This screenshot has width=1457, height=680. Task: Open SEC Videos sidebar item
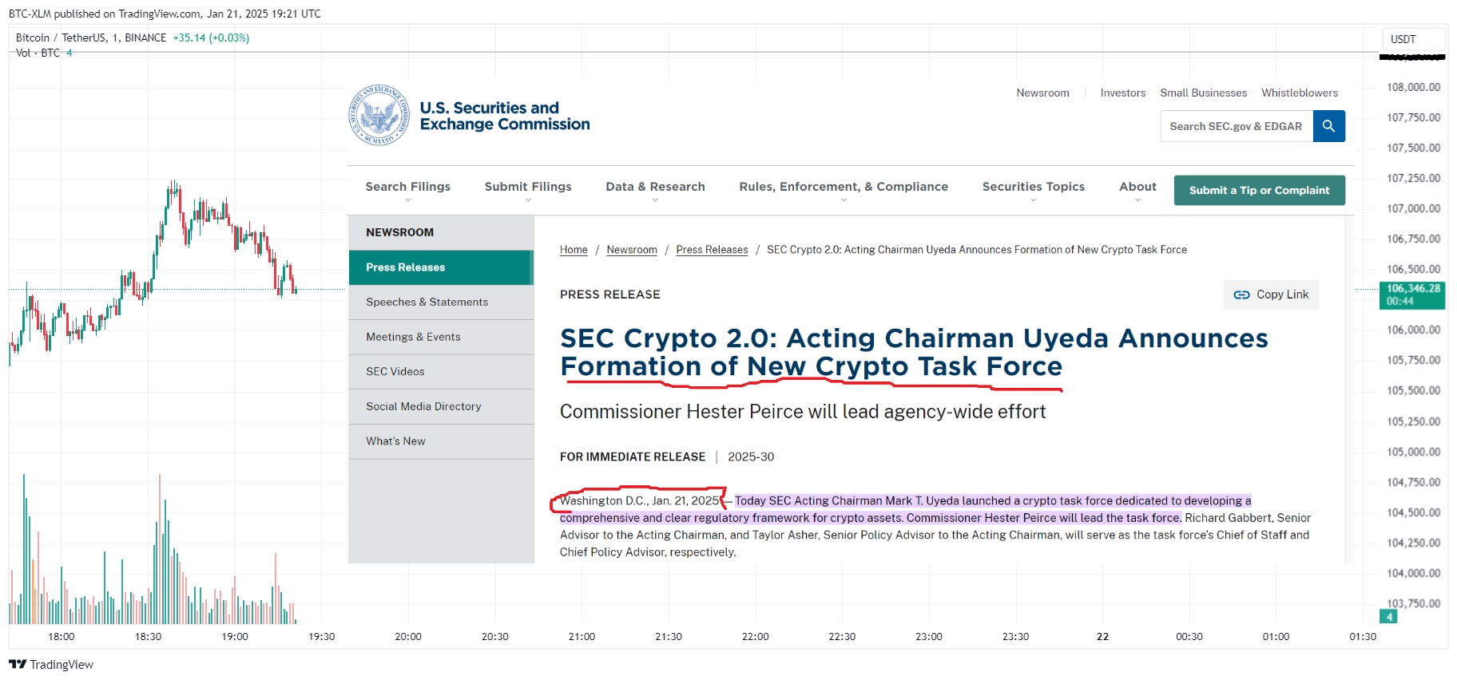click(441, 372)
